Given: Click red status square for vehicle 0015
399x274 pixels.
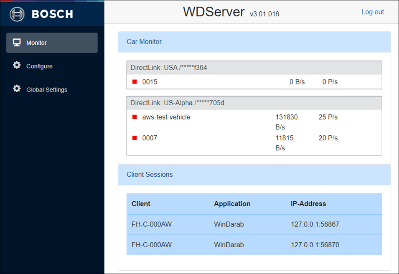Looking at the screenshot, I should (x=135, y=82).
